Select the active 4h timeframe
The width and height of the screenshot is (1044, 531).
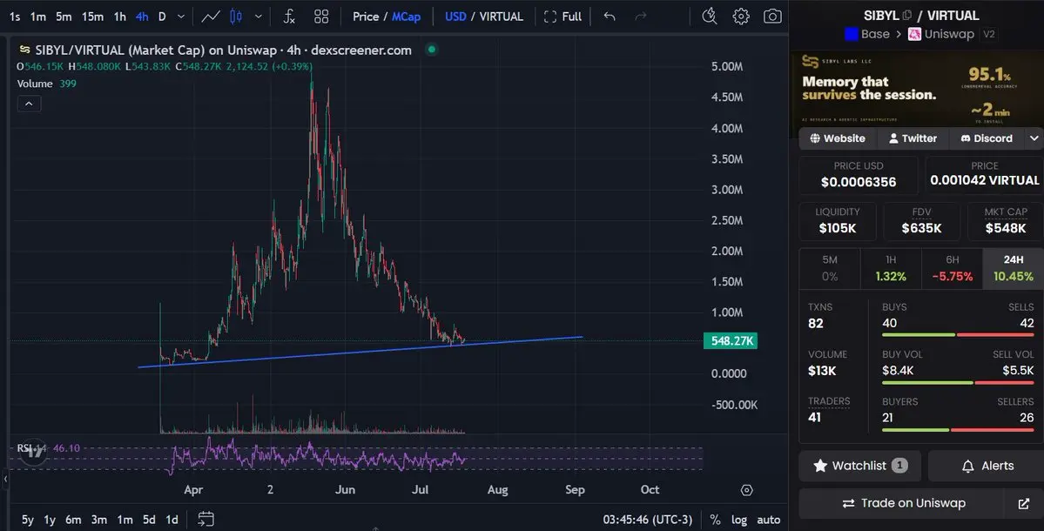142,17
